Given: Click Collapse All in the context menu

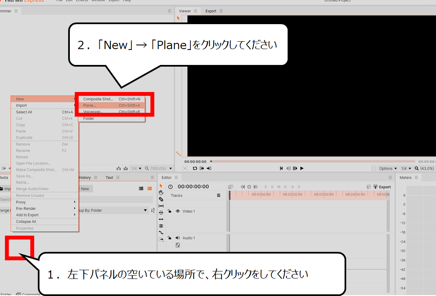Looking at the screenshot, I should pos(45,221).
